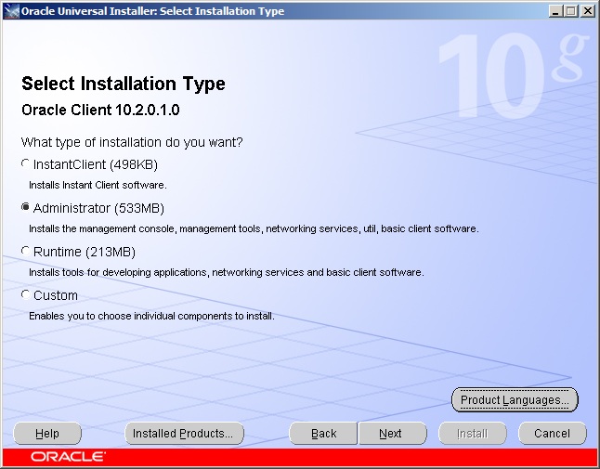Click the 'Select Installation Type' heading
Image resolution: width=600 pixels, height=469 pixels.
click(x=124, y=84)
